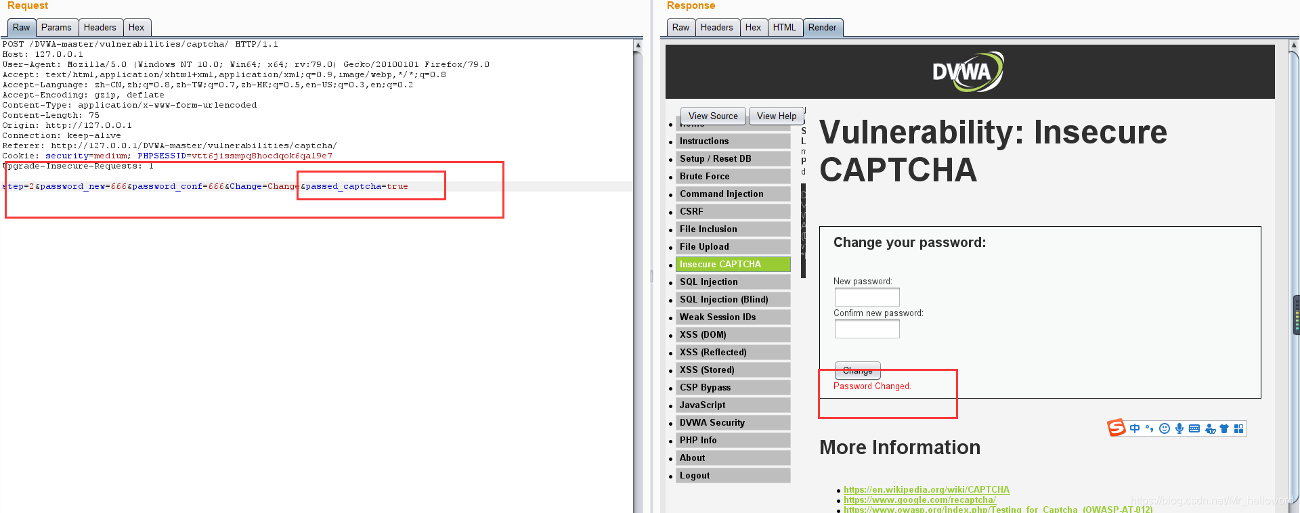1300x513 pixels.
Task: Open the soft keyboard icon in IME bar
Action: pyautogui.click(x=1194, y=428)
